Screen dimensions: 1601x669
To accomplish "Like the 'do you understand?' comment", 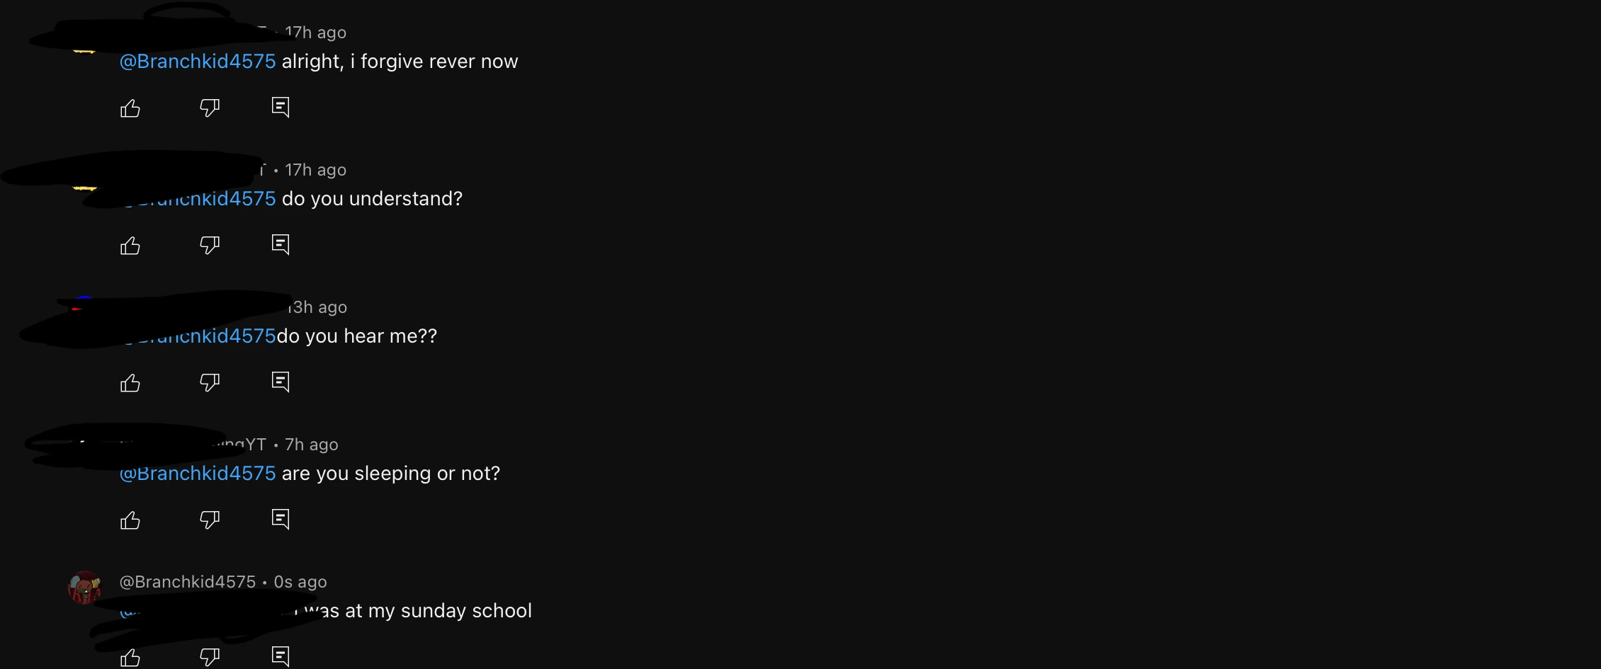I will (131, 245).
